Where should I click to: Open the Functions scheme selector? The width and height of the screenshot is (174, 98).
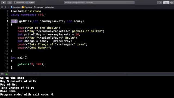point(19,2)
